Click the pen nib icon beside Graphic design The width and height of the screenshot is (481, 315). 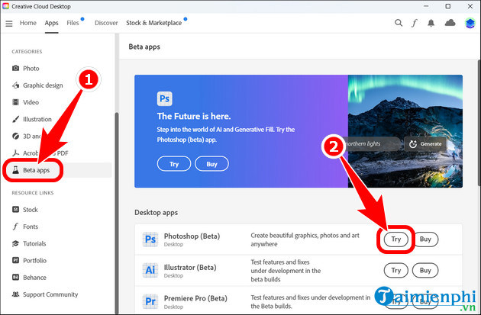coord(15,85)
